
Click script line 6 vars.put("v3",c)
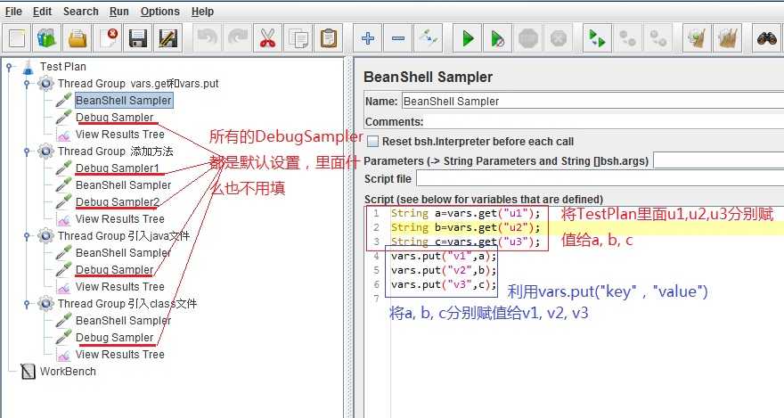coord(443,284)
